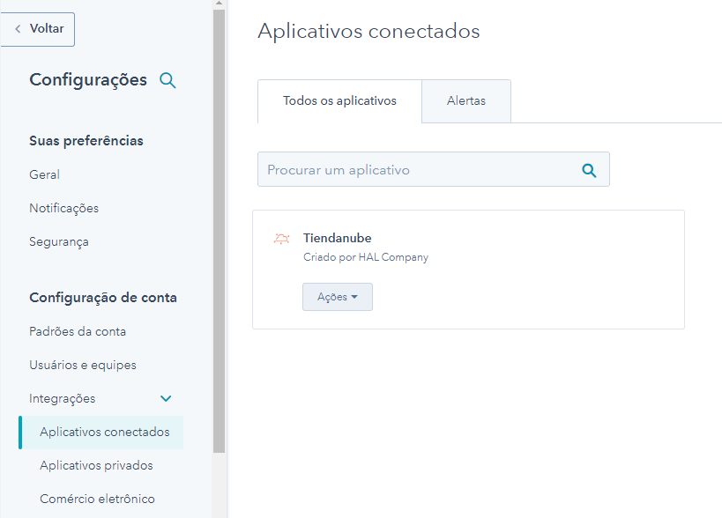Collapse the Integrações section chevron
722x518 pixels.
pos(166,399)
